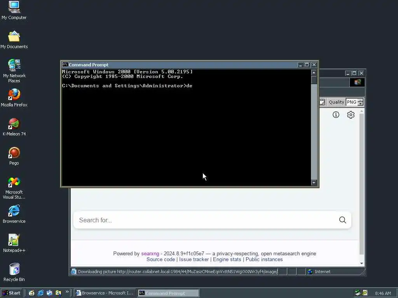
Task: Click the Quality PNG value field
Action: point(352,102)
